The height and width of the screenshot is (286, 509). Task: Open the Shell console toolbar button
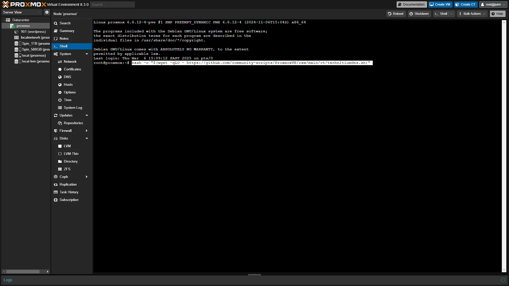click(x=441, y=14)
